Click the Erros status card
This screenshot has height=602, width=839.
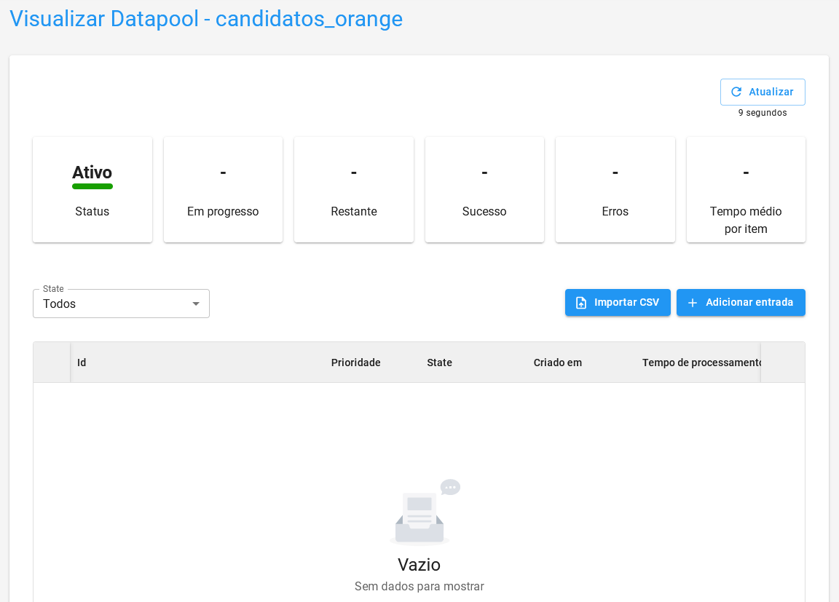tap(615, 189)
